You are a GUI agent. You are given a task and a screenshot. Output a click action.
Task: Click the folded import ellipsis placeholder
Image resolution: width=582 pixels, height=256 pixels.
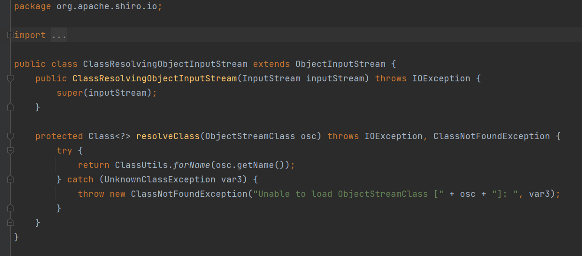coord(59,35)
